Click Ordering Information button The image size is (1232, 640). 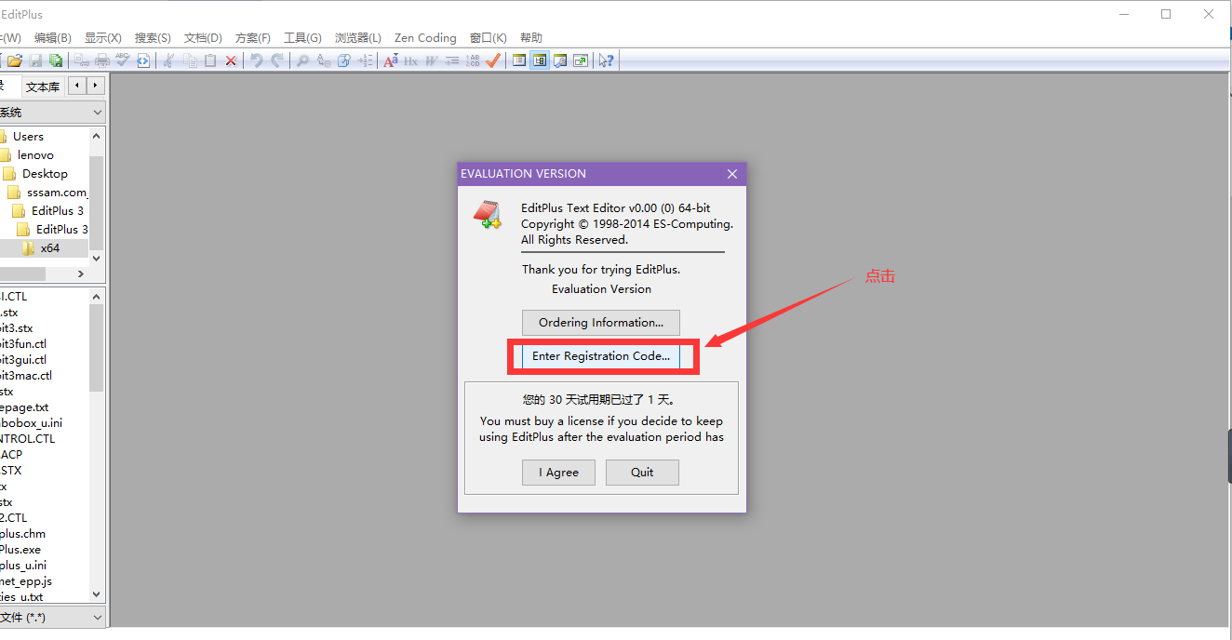click(x=601, y=323)
